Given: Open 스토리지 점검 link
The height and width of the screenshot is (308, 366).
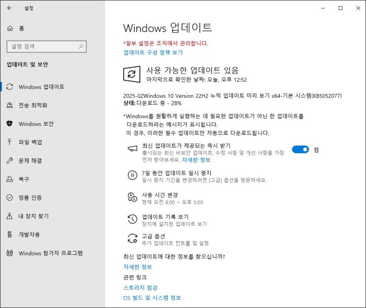Looking at the screenshot, I should point(140,287).
